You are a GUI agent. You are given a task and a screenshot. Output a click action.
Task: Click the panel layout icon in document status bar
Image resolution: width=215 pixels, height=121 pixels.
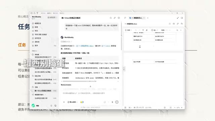[x=125, y=108]
